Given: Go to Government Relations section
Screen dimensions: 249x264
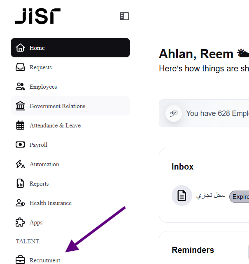Looking at the screenshot, I should 57,106.
